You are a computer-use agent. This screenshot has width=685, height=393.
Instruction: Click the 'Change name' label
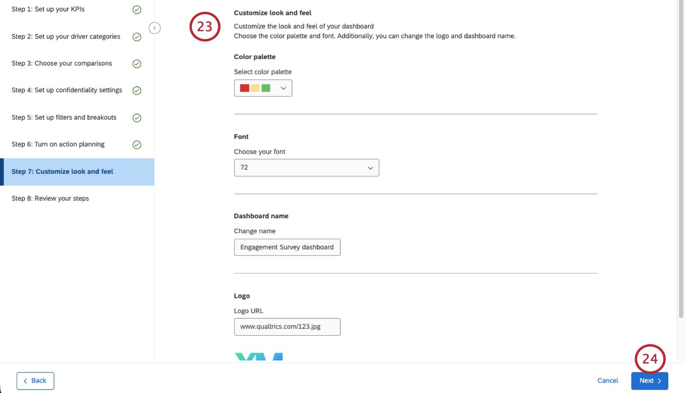point(255,231)
